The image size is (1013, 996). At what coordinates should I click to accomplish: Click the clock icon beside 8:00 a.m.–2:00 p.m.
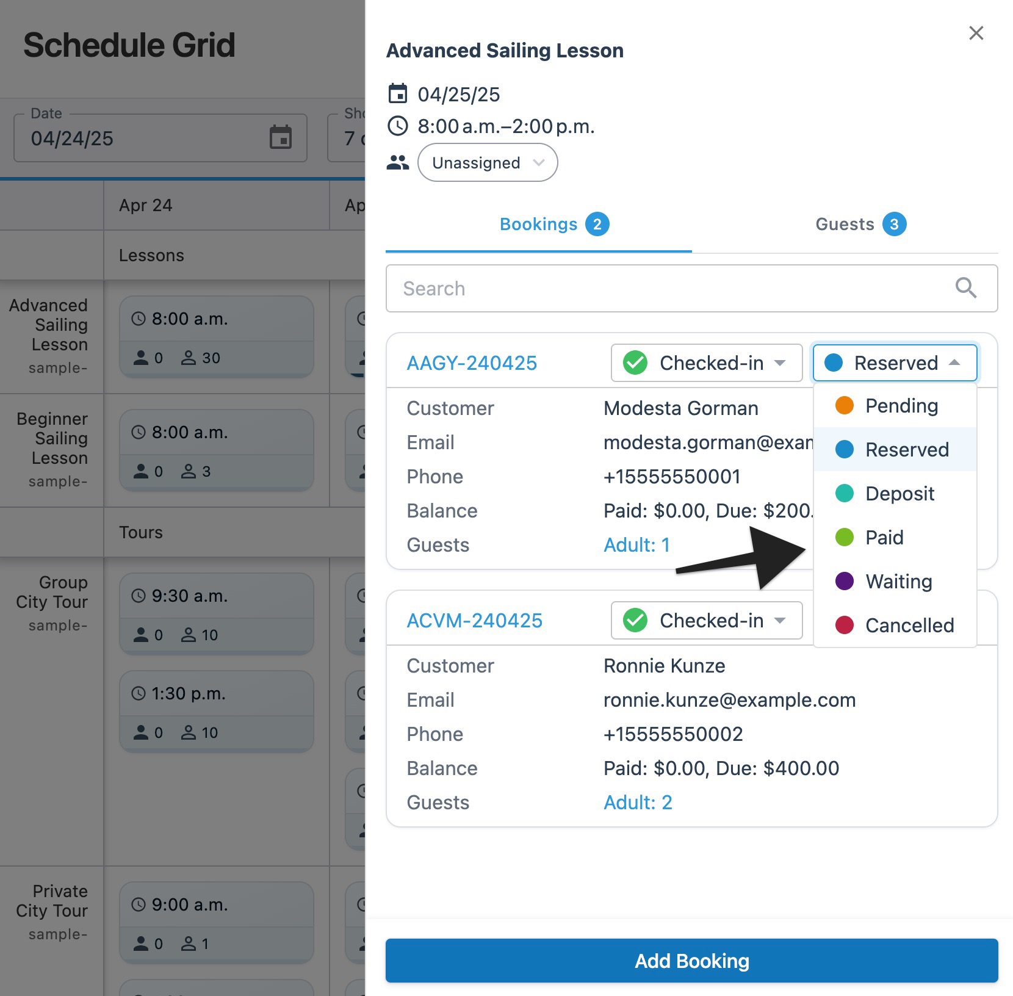[x=398, y=126]
